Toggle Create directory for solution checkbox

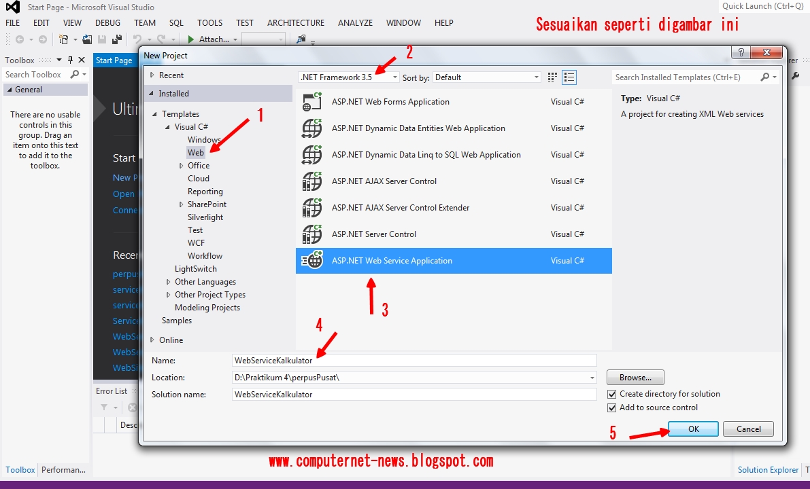[x=612, y=394]
